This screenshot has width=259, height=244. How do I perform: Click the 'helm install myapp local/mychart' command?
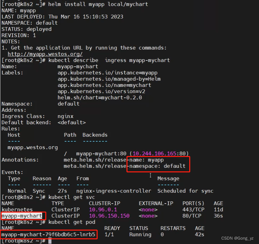click(x=98, y=4)
